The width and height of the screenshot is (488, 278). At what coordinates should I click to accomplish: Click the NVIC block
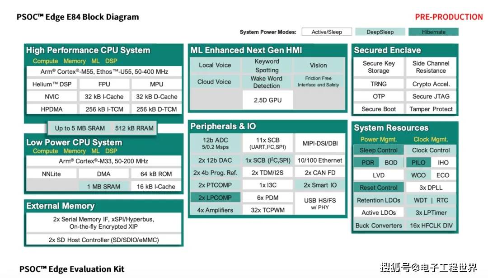(52, 96)
